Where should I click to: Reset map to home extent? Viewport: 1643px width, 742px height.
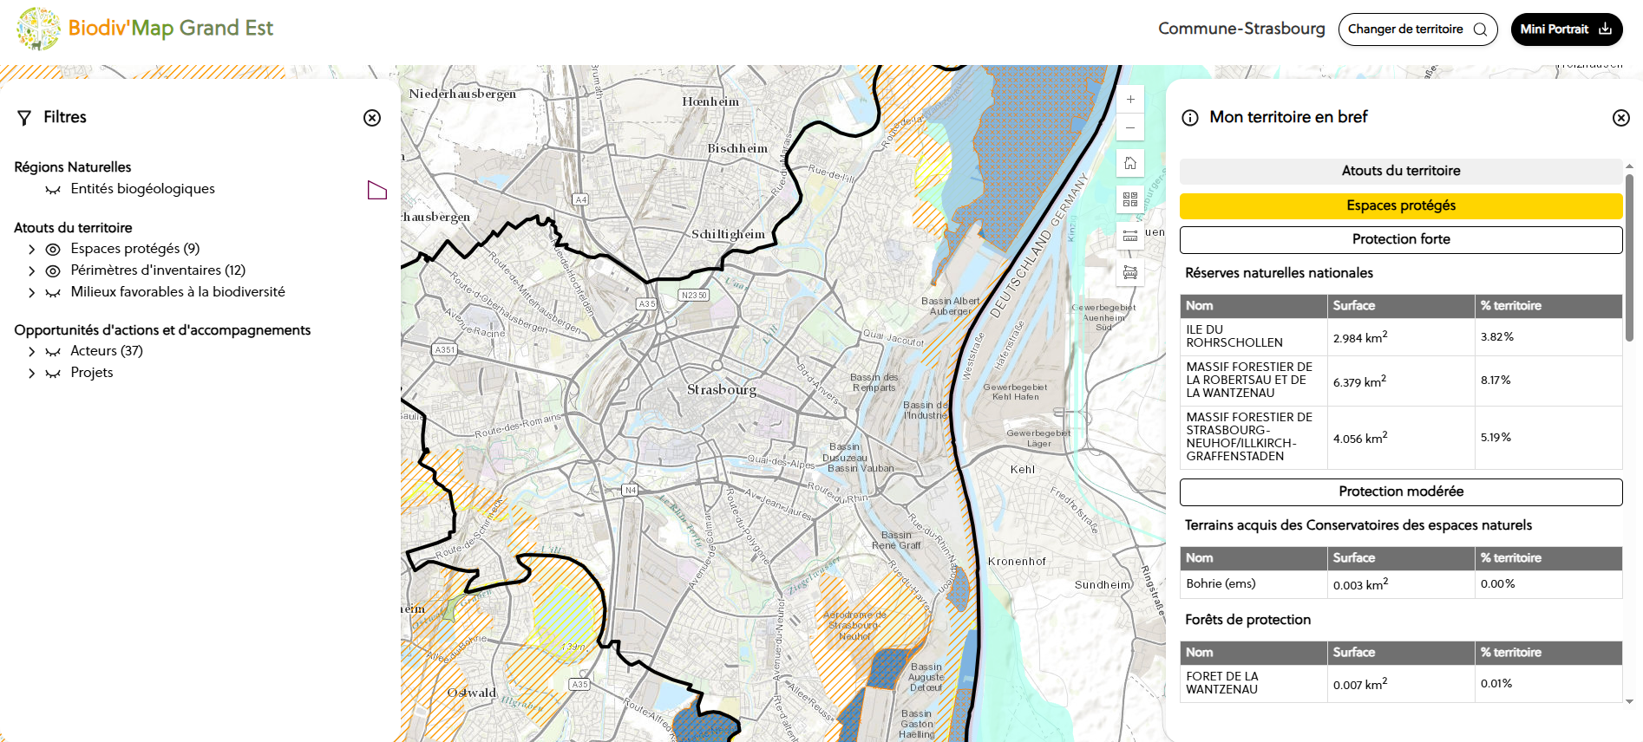[x=1130, y=163]
